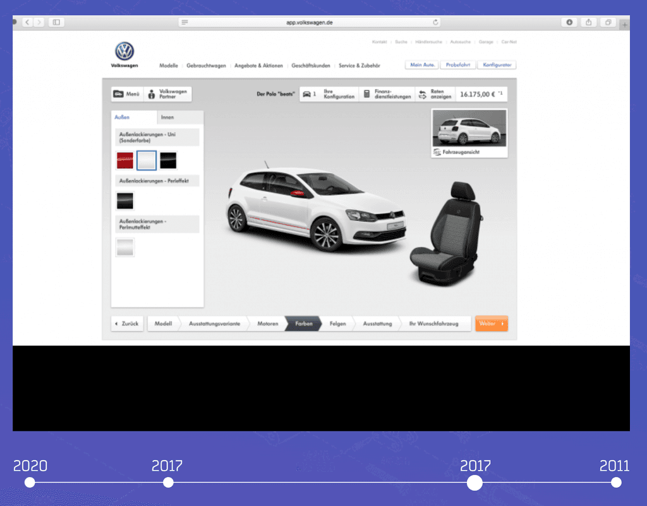
Task: Click Safari's share icon
Action: pyautogui.click(x=588, y=22)
